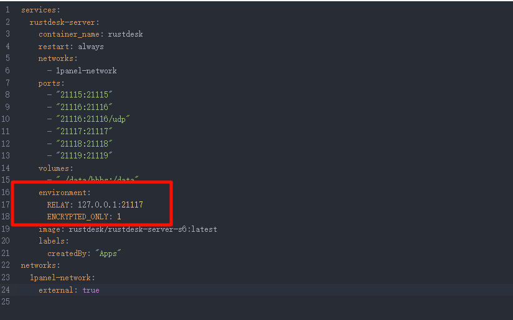Click the restart value always

pos(91,47)
